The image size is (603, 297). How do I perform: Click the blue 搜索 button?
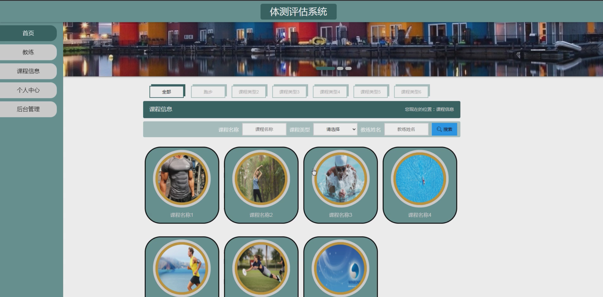point(444,129)
